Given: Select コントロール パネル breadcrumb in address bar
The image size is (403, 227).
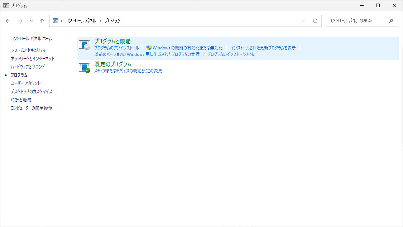Looking at the screenshot, I should click(x=81, y=20).
